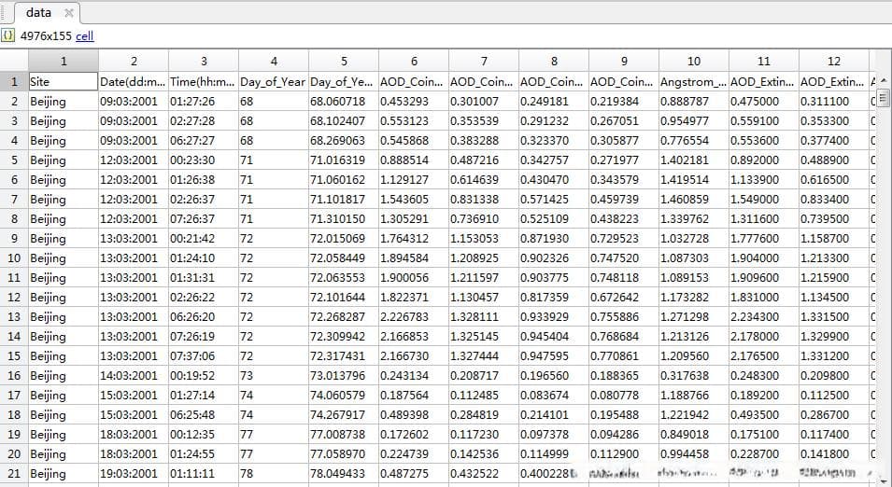Select column header 5

point(344,61)
